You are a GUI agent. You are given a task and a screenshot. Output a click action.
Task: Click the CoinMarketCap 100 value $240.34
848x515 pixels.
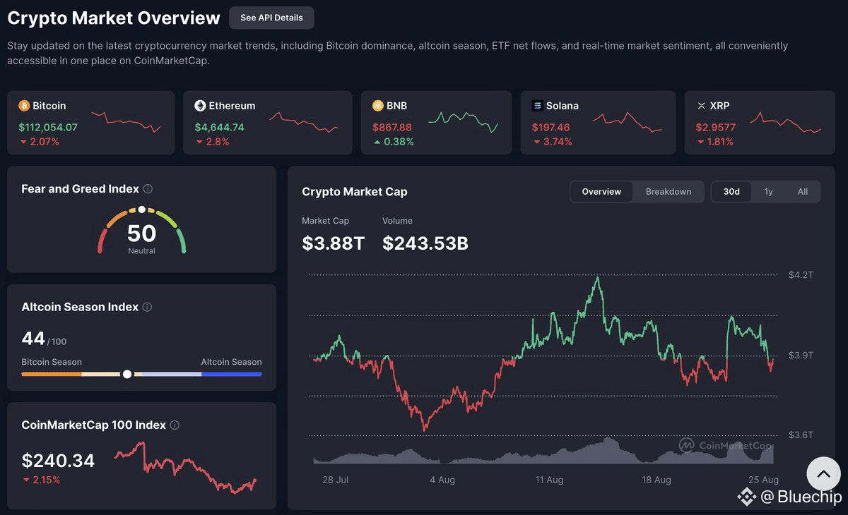point(58,461)
